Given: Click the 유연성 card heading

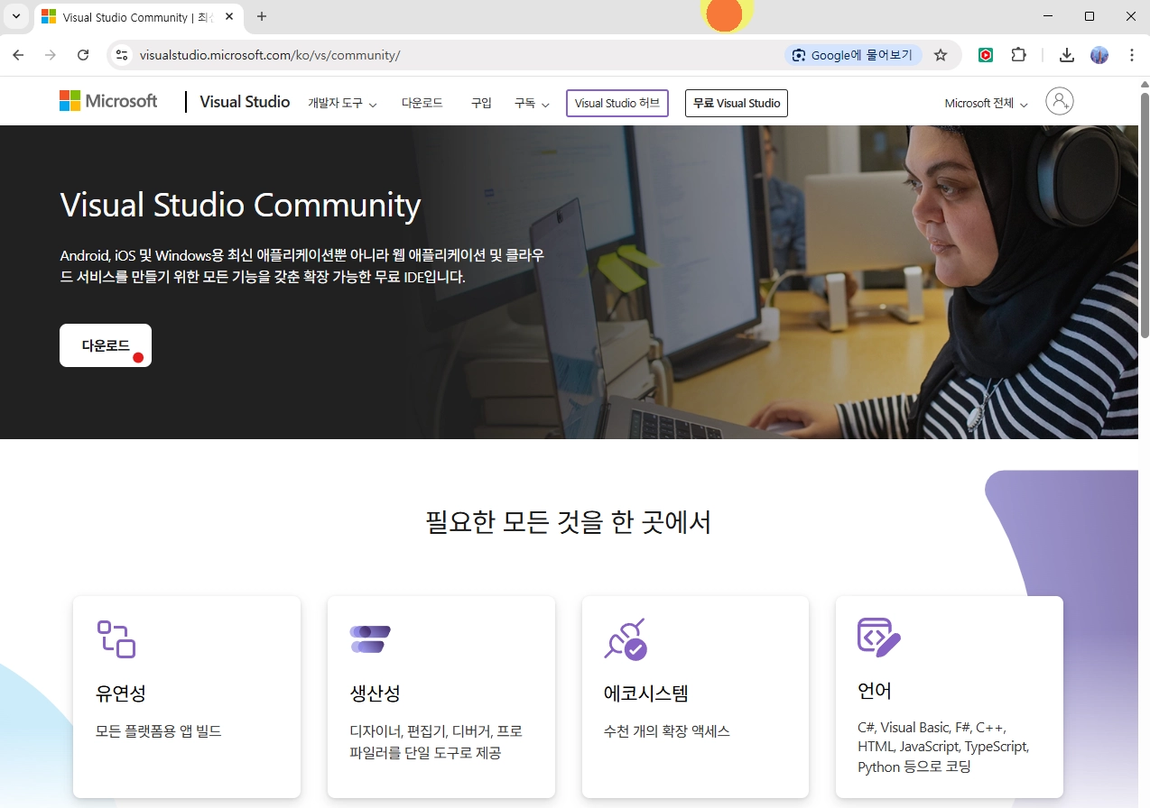Looking at the screenshot, I should point(121,693).
